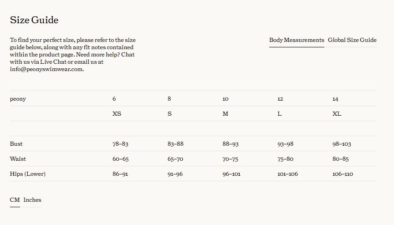The height and width of the screenshot is (225, 394).
Task: Click the 88–93 bust measurement for M
Action: point(230,144)
